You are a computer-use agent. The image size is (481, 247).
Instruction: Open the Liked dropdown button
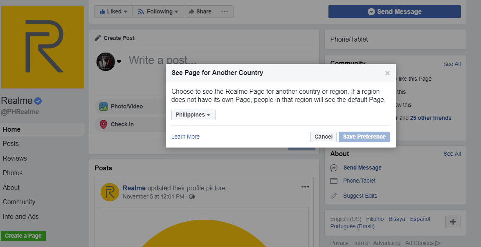tap(114, 11)
